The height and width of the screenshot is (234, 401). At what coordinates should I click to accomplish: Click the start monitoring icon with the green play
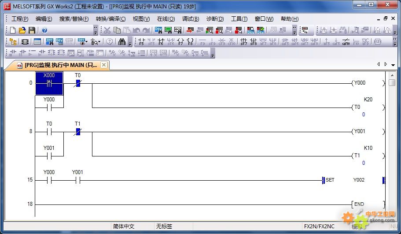click(210, 30)
